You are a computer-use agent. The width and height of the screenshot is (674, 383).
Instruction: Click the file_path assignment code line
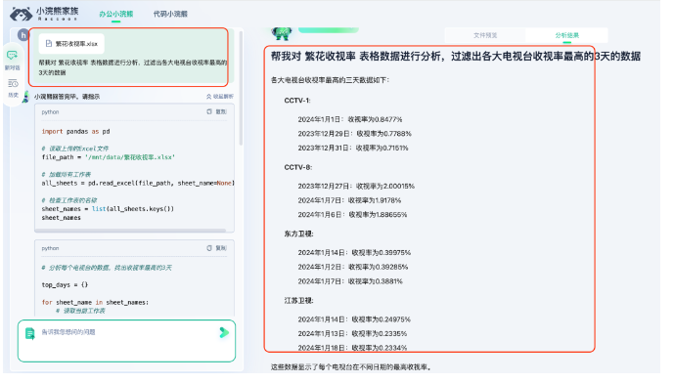(109, 157)
